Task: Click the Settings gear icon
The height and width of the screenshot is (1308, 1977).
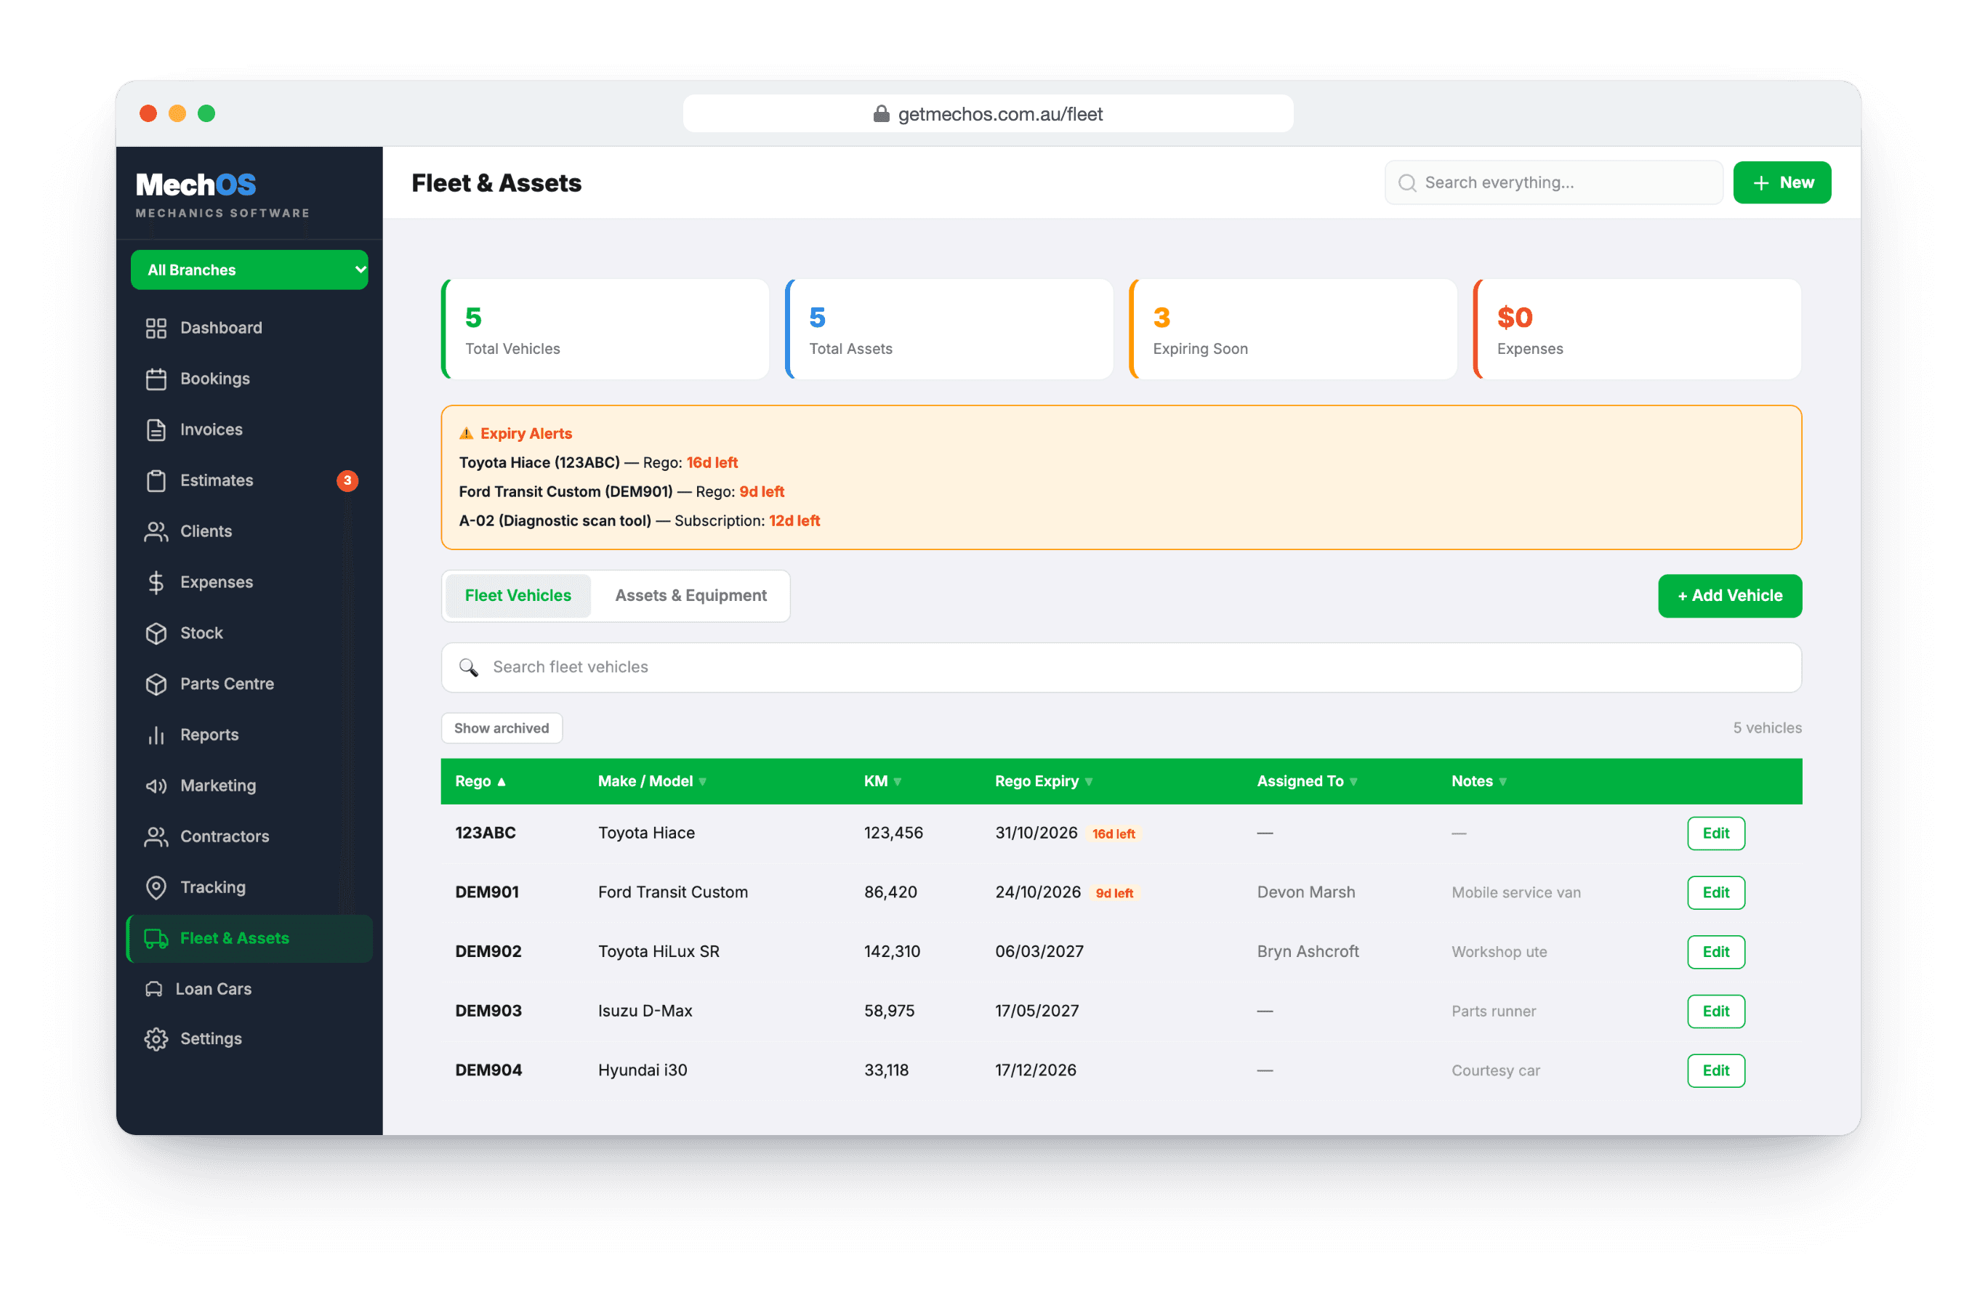Action: point(156,1038)
